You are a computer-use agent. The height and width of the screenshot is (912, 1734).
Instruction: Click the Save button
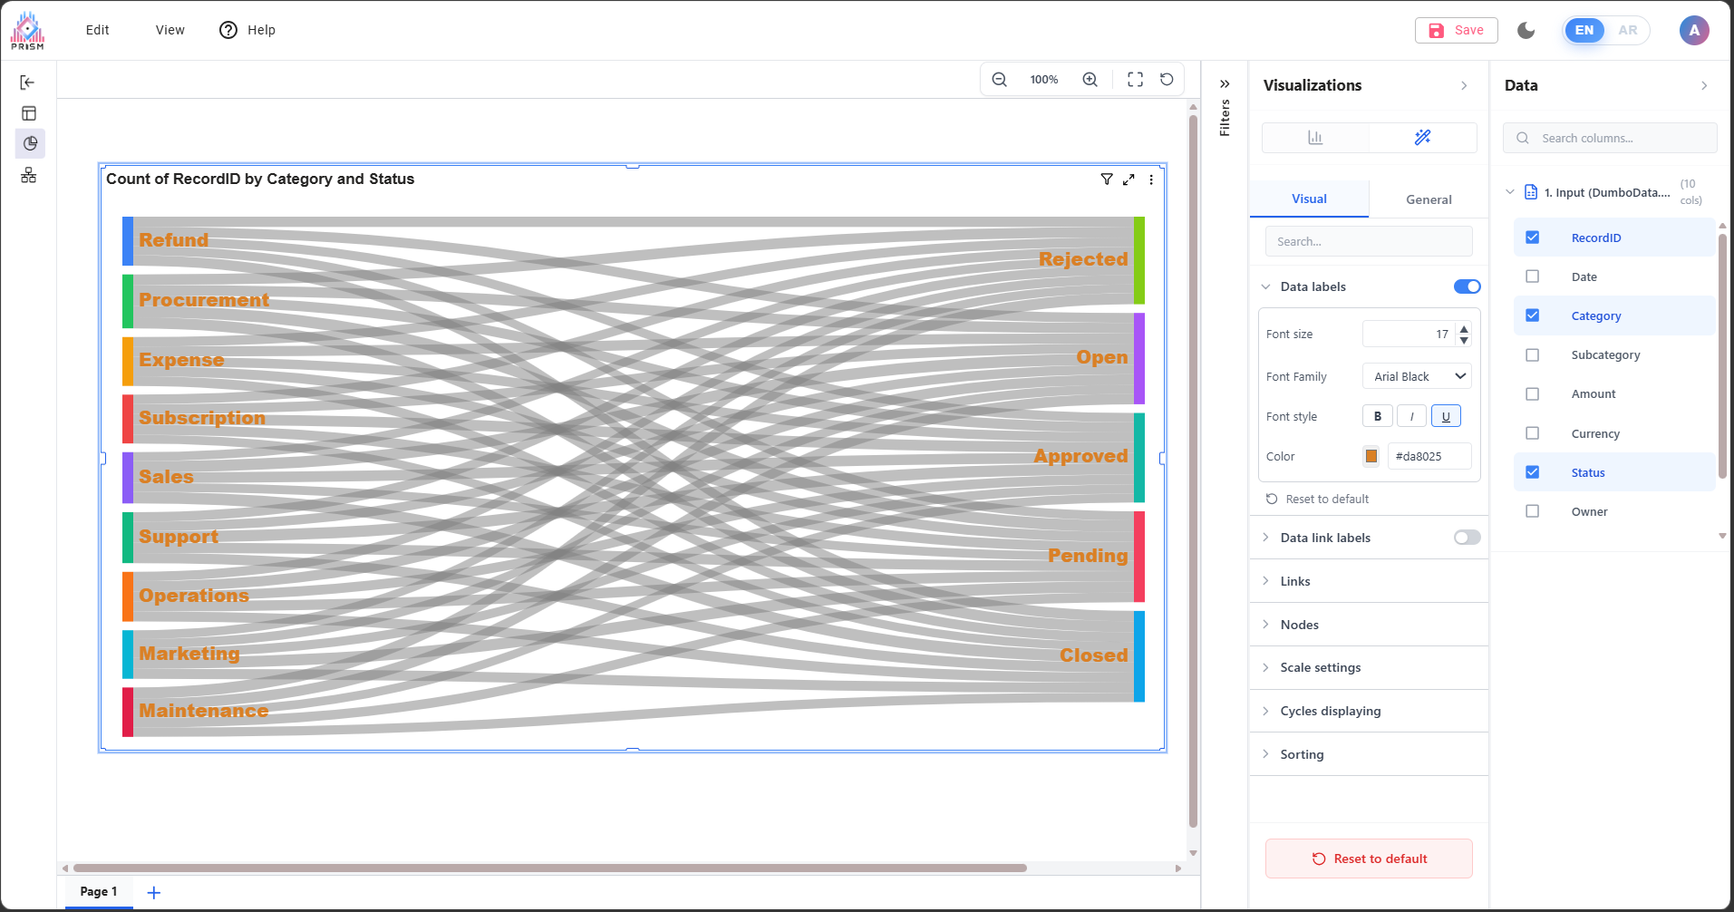click(x=1456, y=30)
